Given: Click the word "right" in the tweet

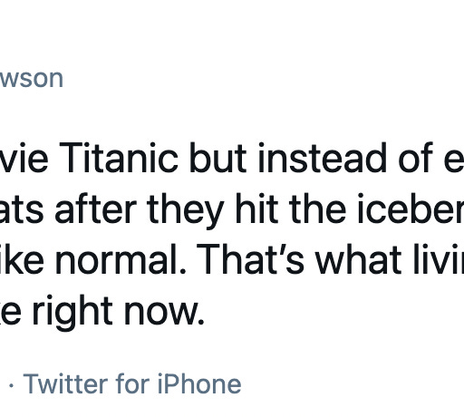Looking at the screenshot, I should 72,313.
